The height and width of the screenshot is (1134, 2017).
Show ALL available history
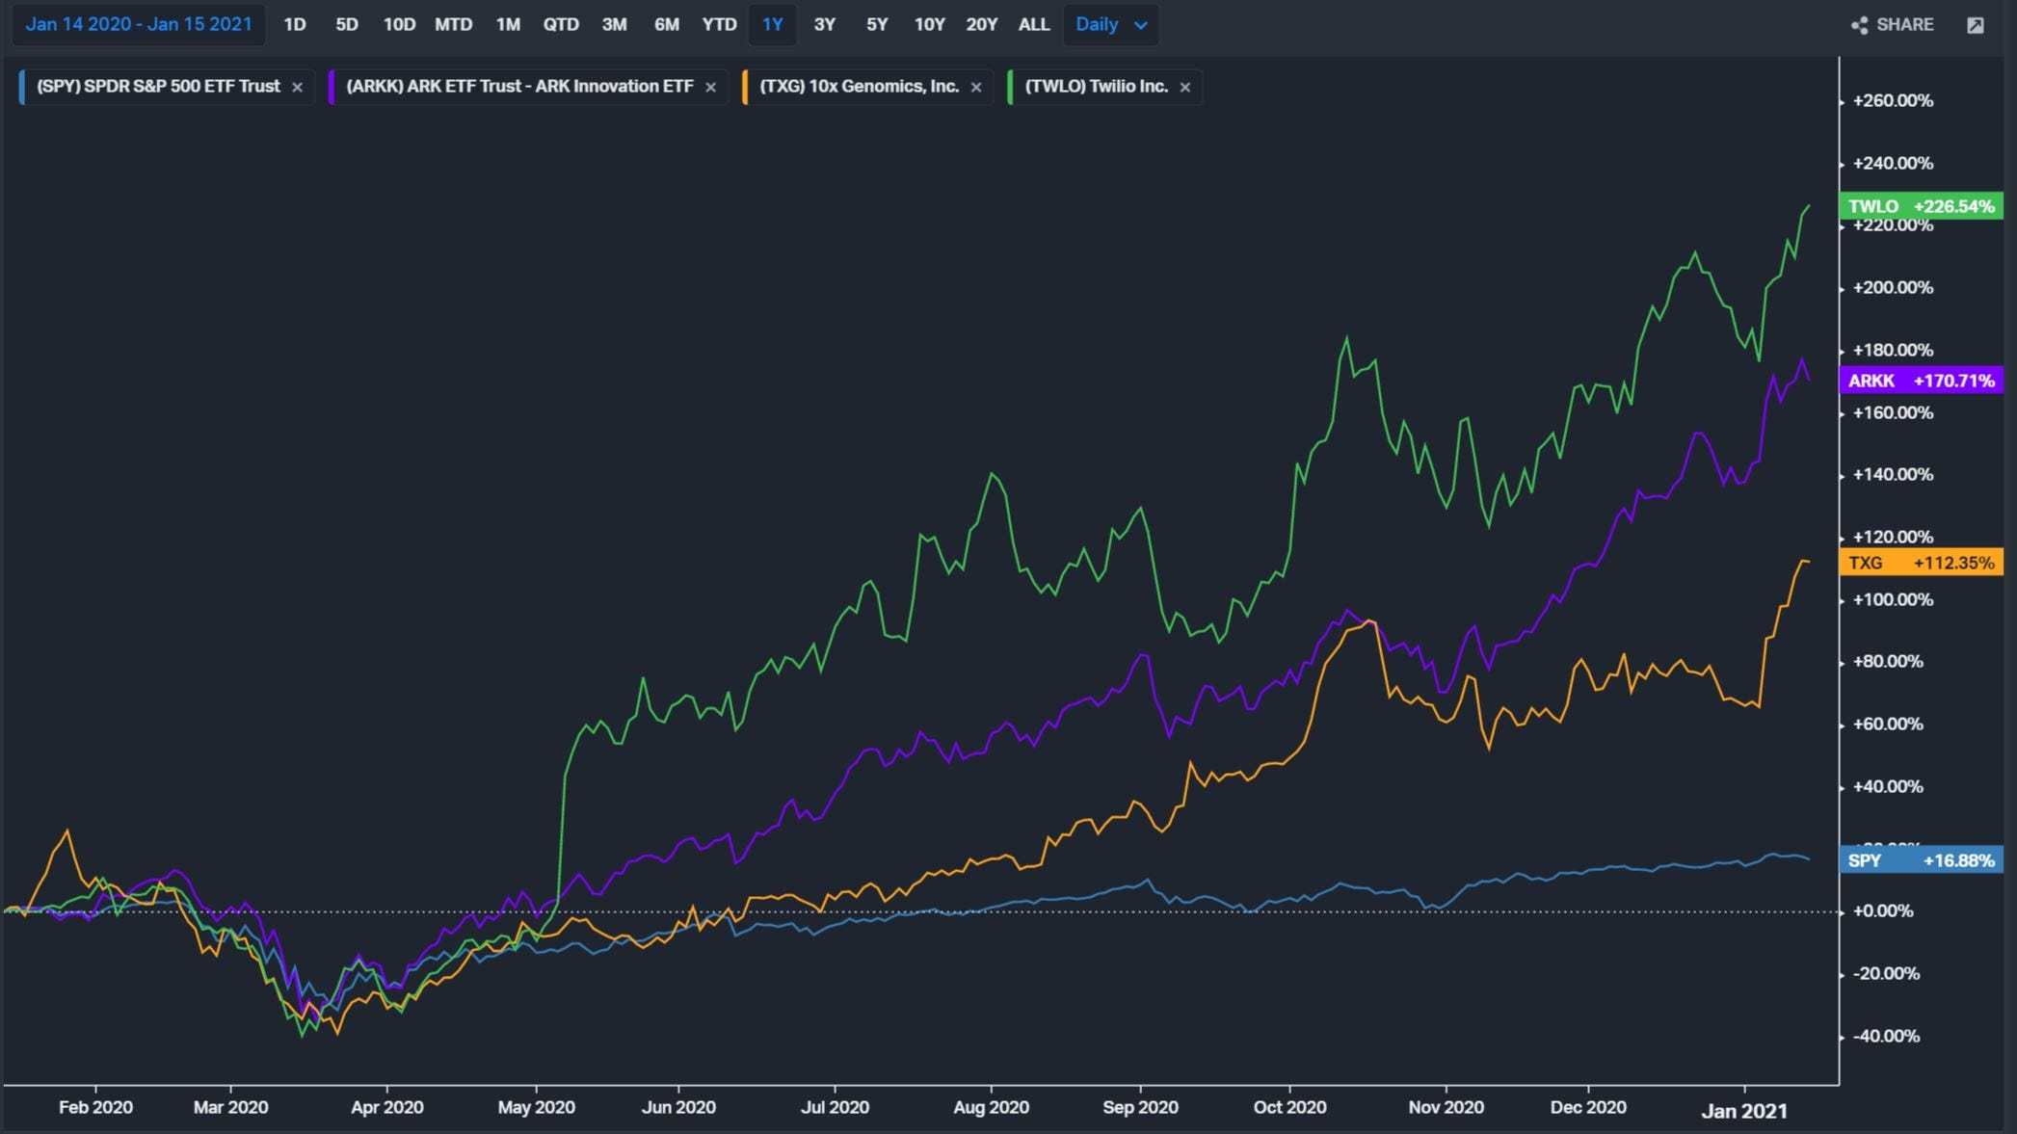coord(1034,25)
